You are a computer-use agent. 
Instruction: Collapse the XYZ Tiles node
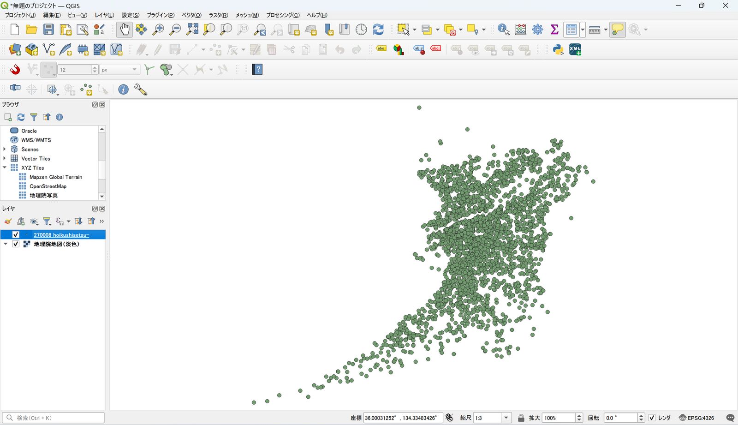(5, 168)
